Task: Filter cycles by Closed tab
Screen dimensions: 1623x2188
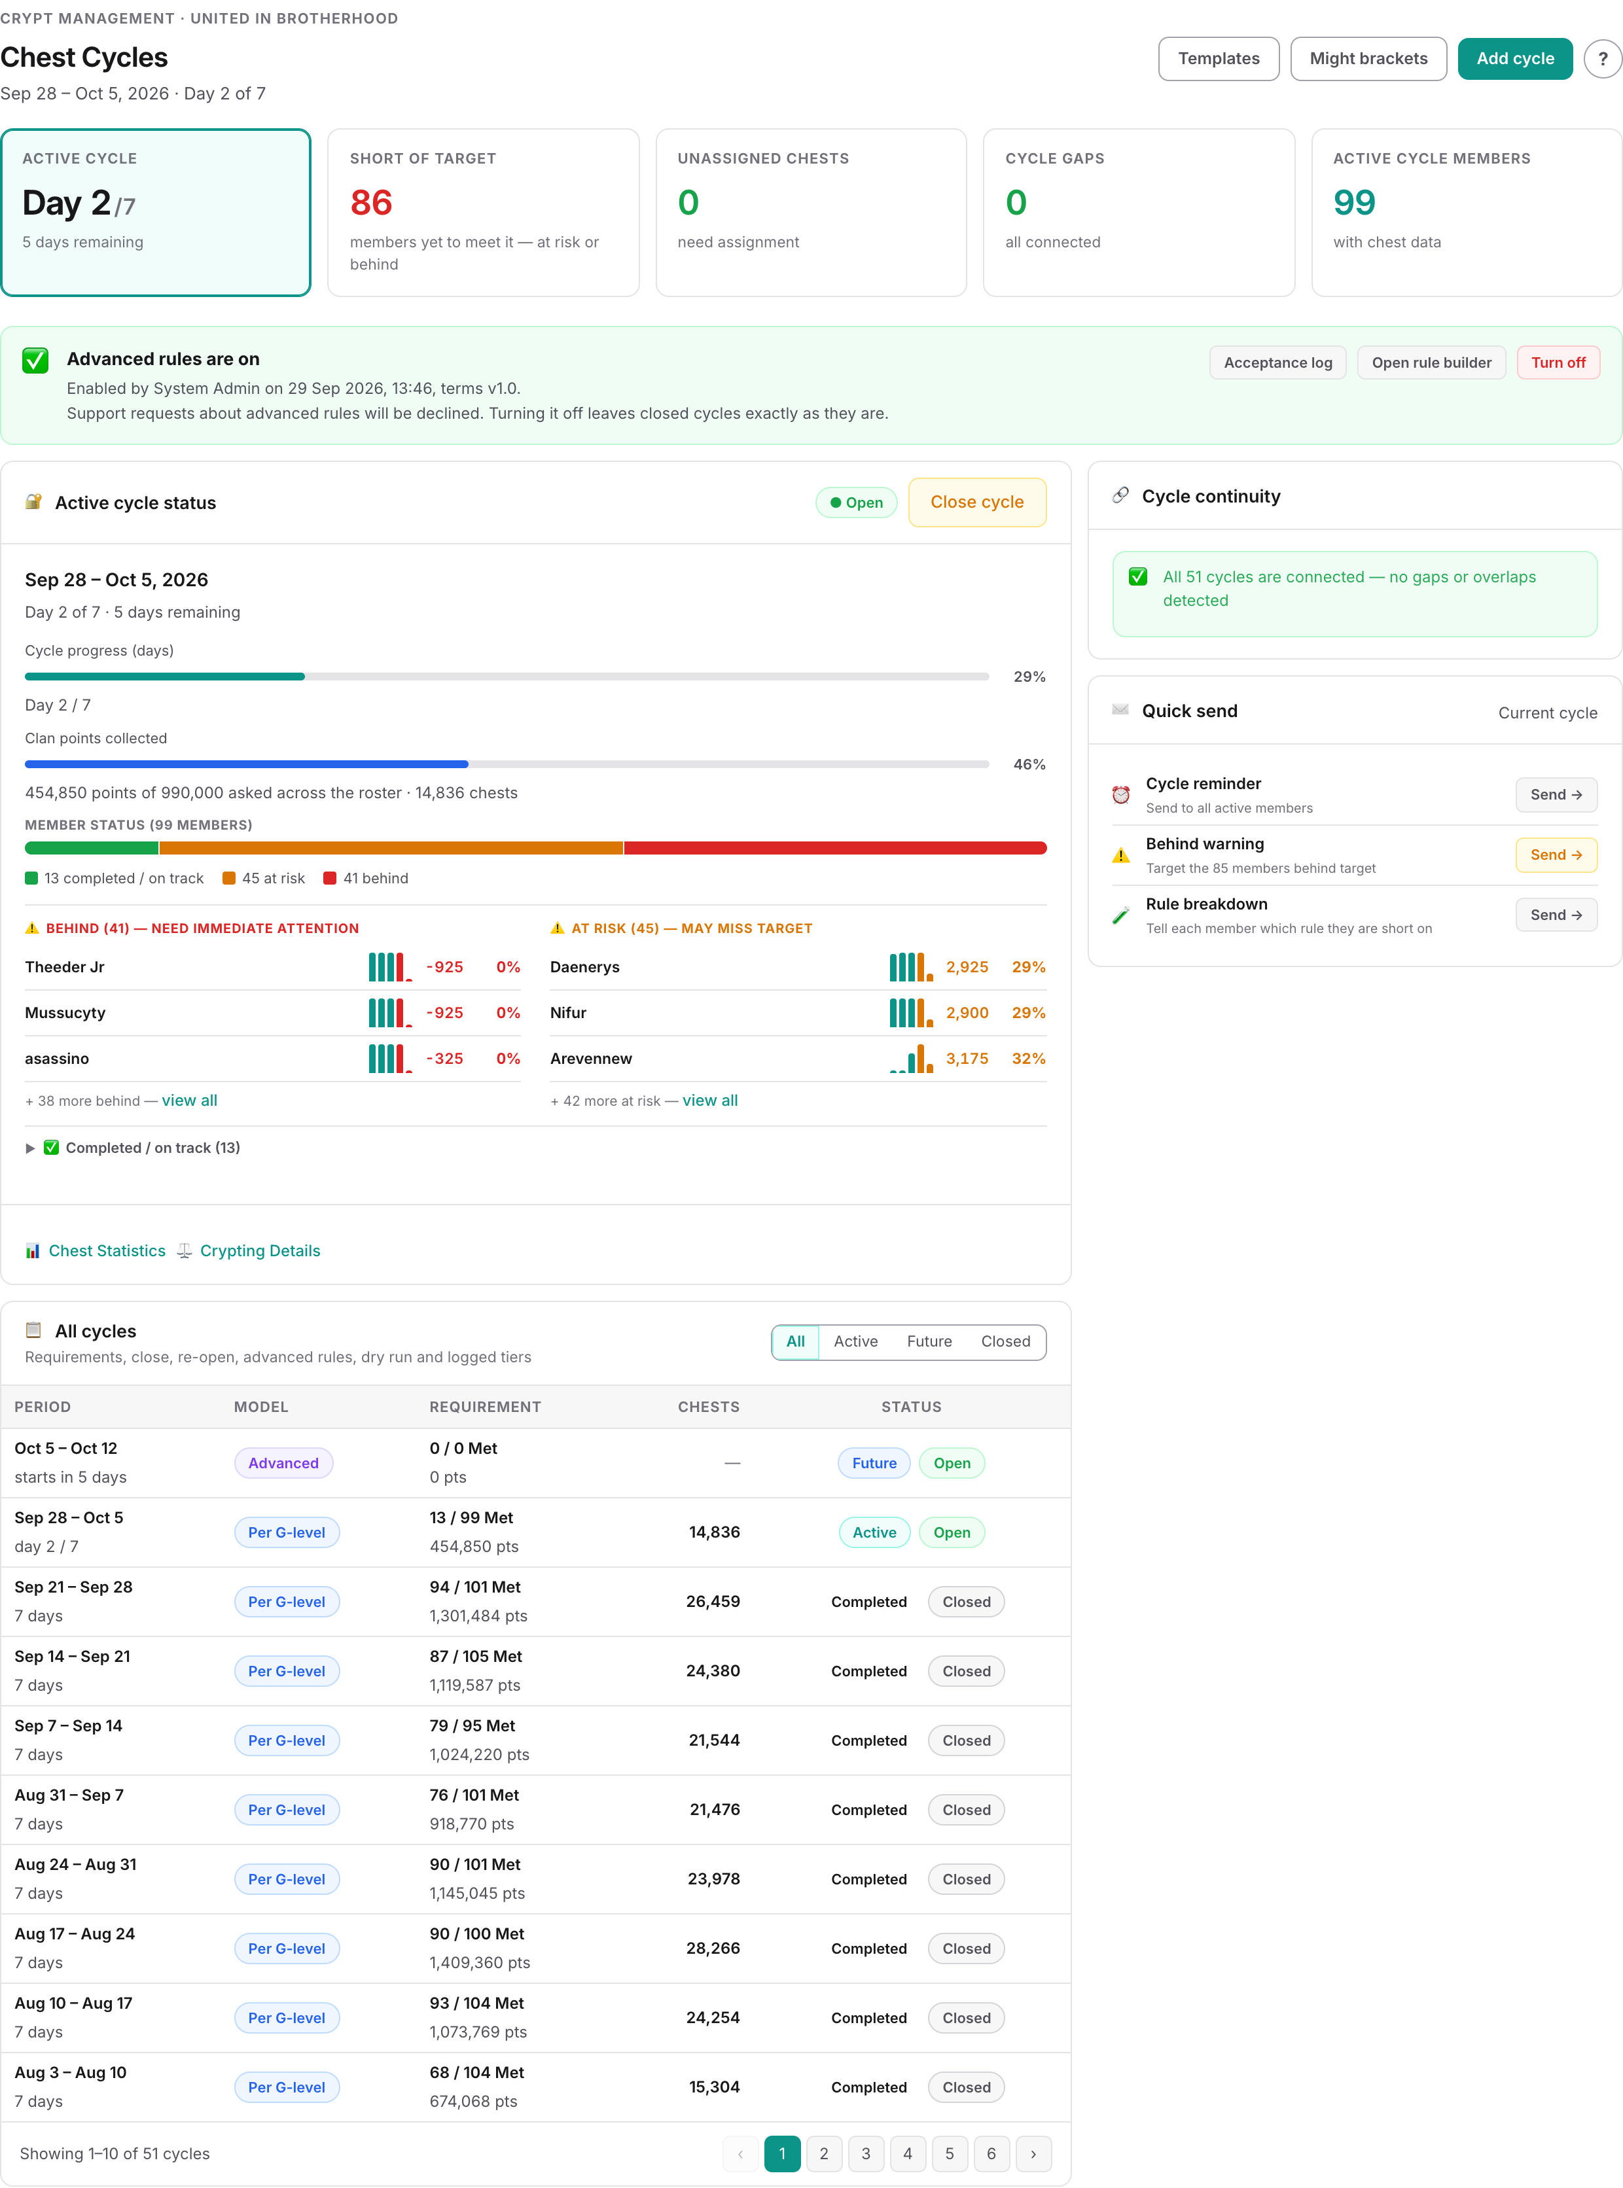Action: [1005, 1341]
